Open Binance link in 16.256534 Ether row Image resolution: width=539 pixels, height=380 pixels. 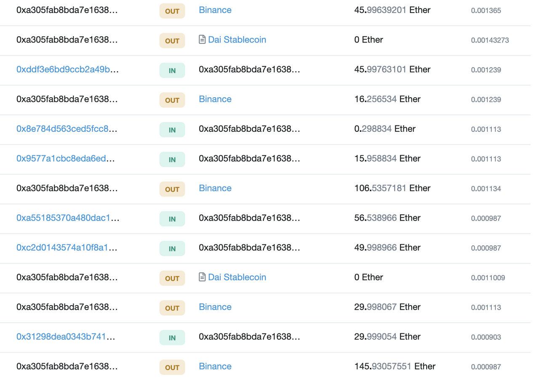215,99
